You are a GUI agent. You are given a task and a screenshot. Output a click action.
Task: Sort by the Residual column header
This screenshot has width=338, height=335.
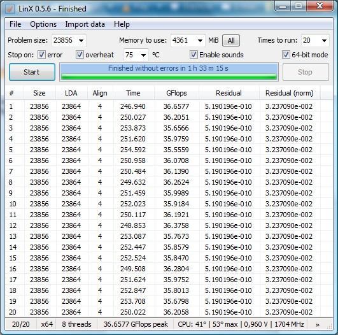[x=229, y=93]
